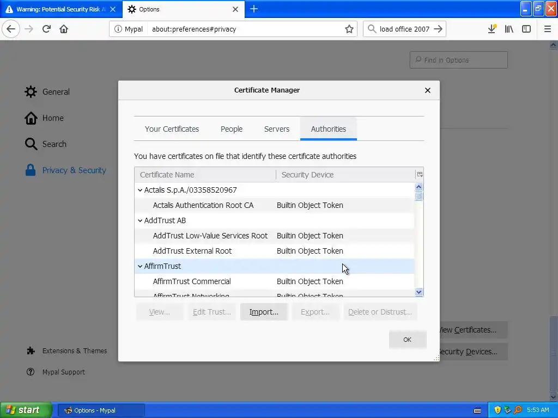The height and width of the screenshot is (418, 558).
Task: Close the Options tab
Action: [235, 9]
